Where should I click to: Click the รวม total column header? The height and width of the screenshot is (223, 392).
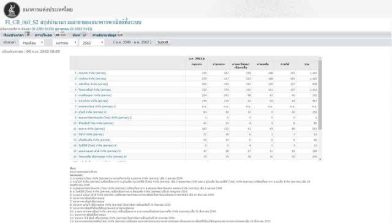(307, 64)
